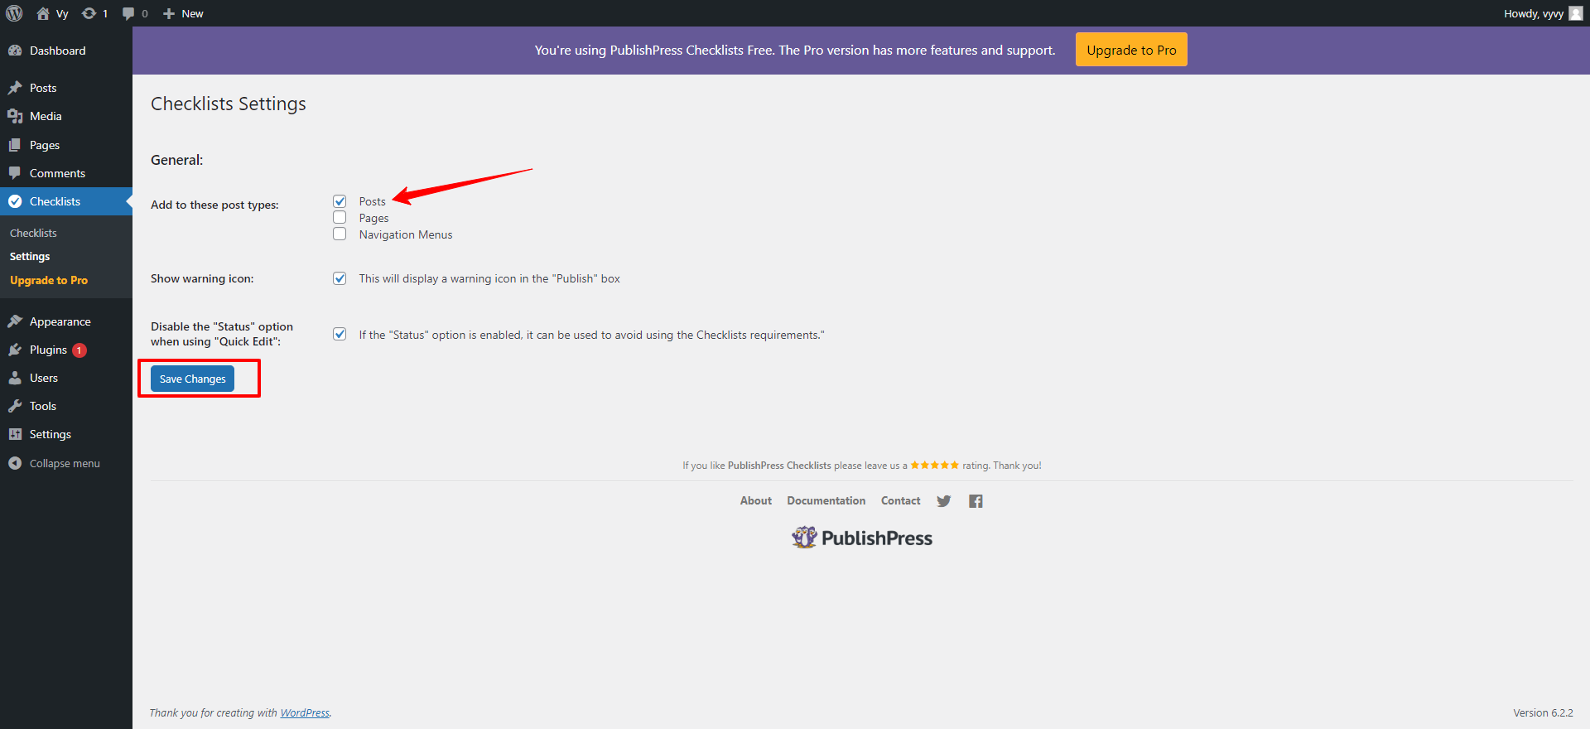The width and height of the screenshot is (1590, 729).
Task: Click the Howdy, vyvy account text
Action: point(1534,13)
